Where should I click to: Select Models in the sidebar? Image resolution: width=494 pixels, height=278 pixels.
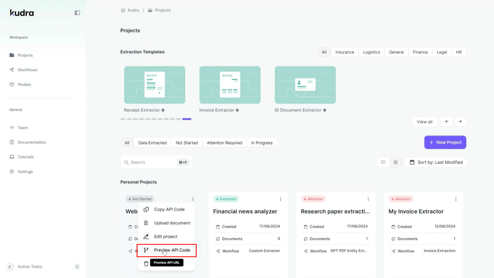[22, 83]
